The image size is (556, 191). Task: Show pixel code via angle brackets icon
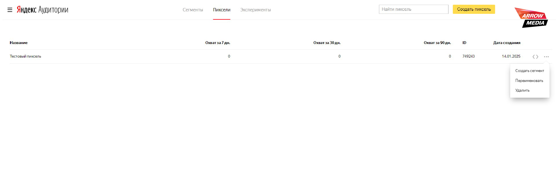[x=535, y=57]
